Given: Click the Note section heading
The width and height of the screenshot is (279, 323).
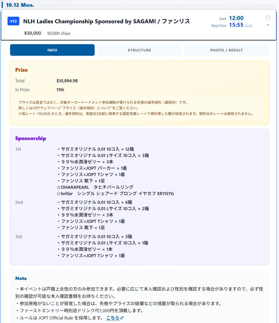Looking at the screenshot, I should coord(21,278).
